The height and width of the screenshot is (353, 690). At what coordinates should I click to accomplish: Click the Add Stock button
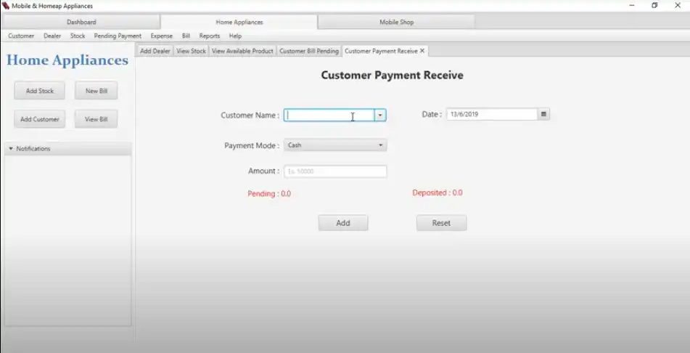pyautogui.click(x=40, y=91)
